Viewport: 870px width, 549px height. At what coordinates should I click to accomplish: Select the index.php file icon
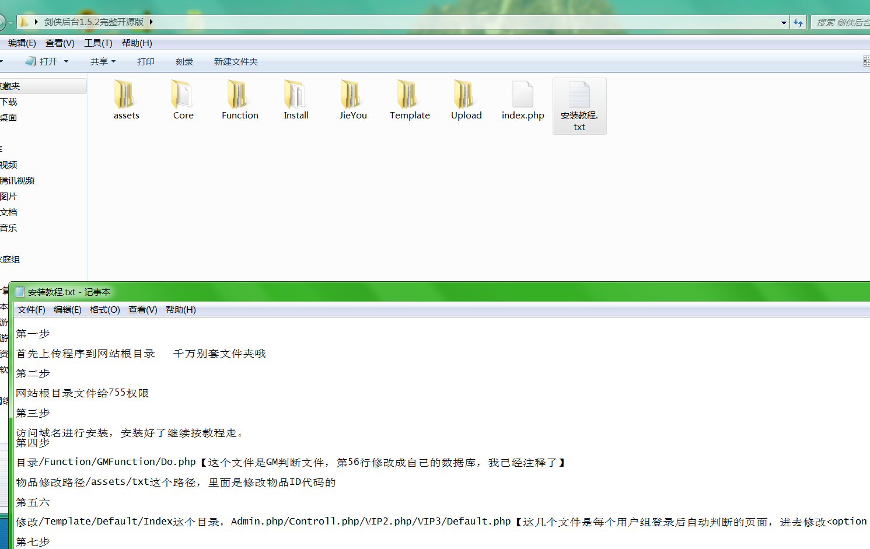(522, 95)
